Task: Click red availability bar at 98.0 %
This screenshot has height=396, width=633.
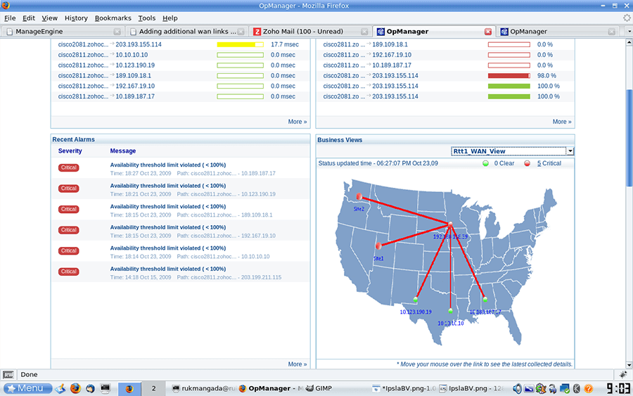Action: coord(509,75)
